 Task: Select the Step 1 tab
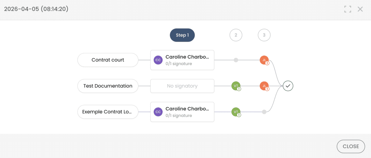click(x=182, y=35)
